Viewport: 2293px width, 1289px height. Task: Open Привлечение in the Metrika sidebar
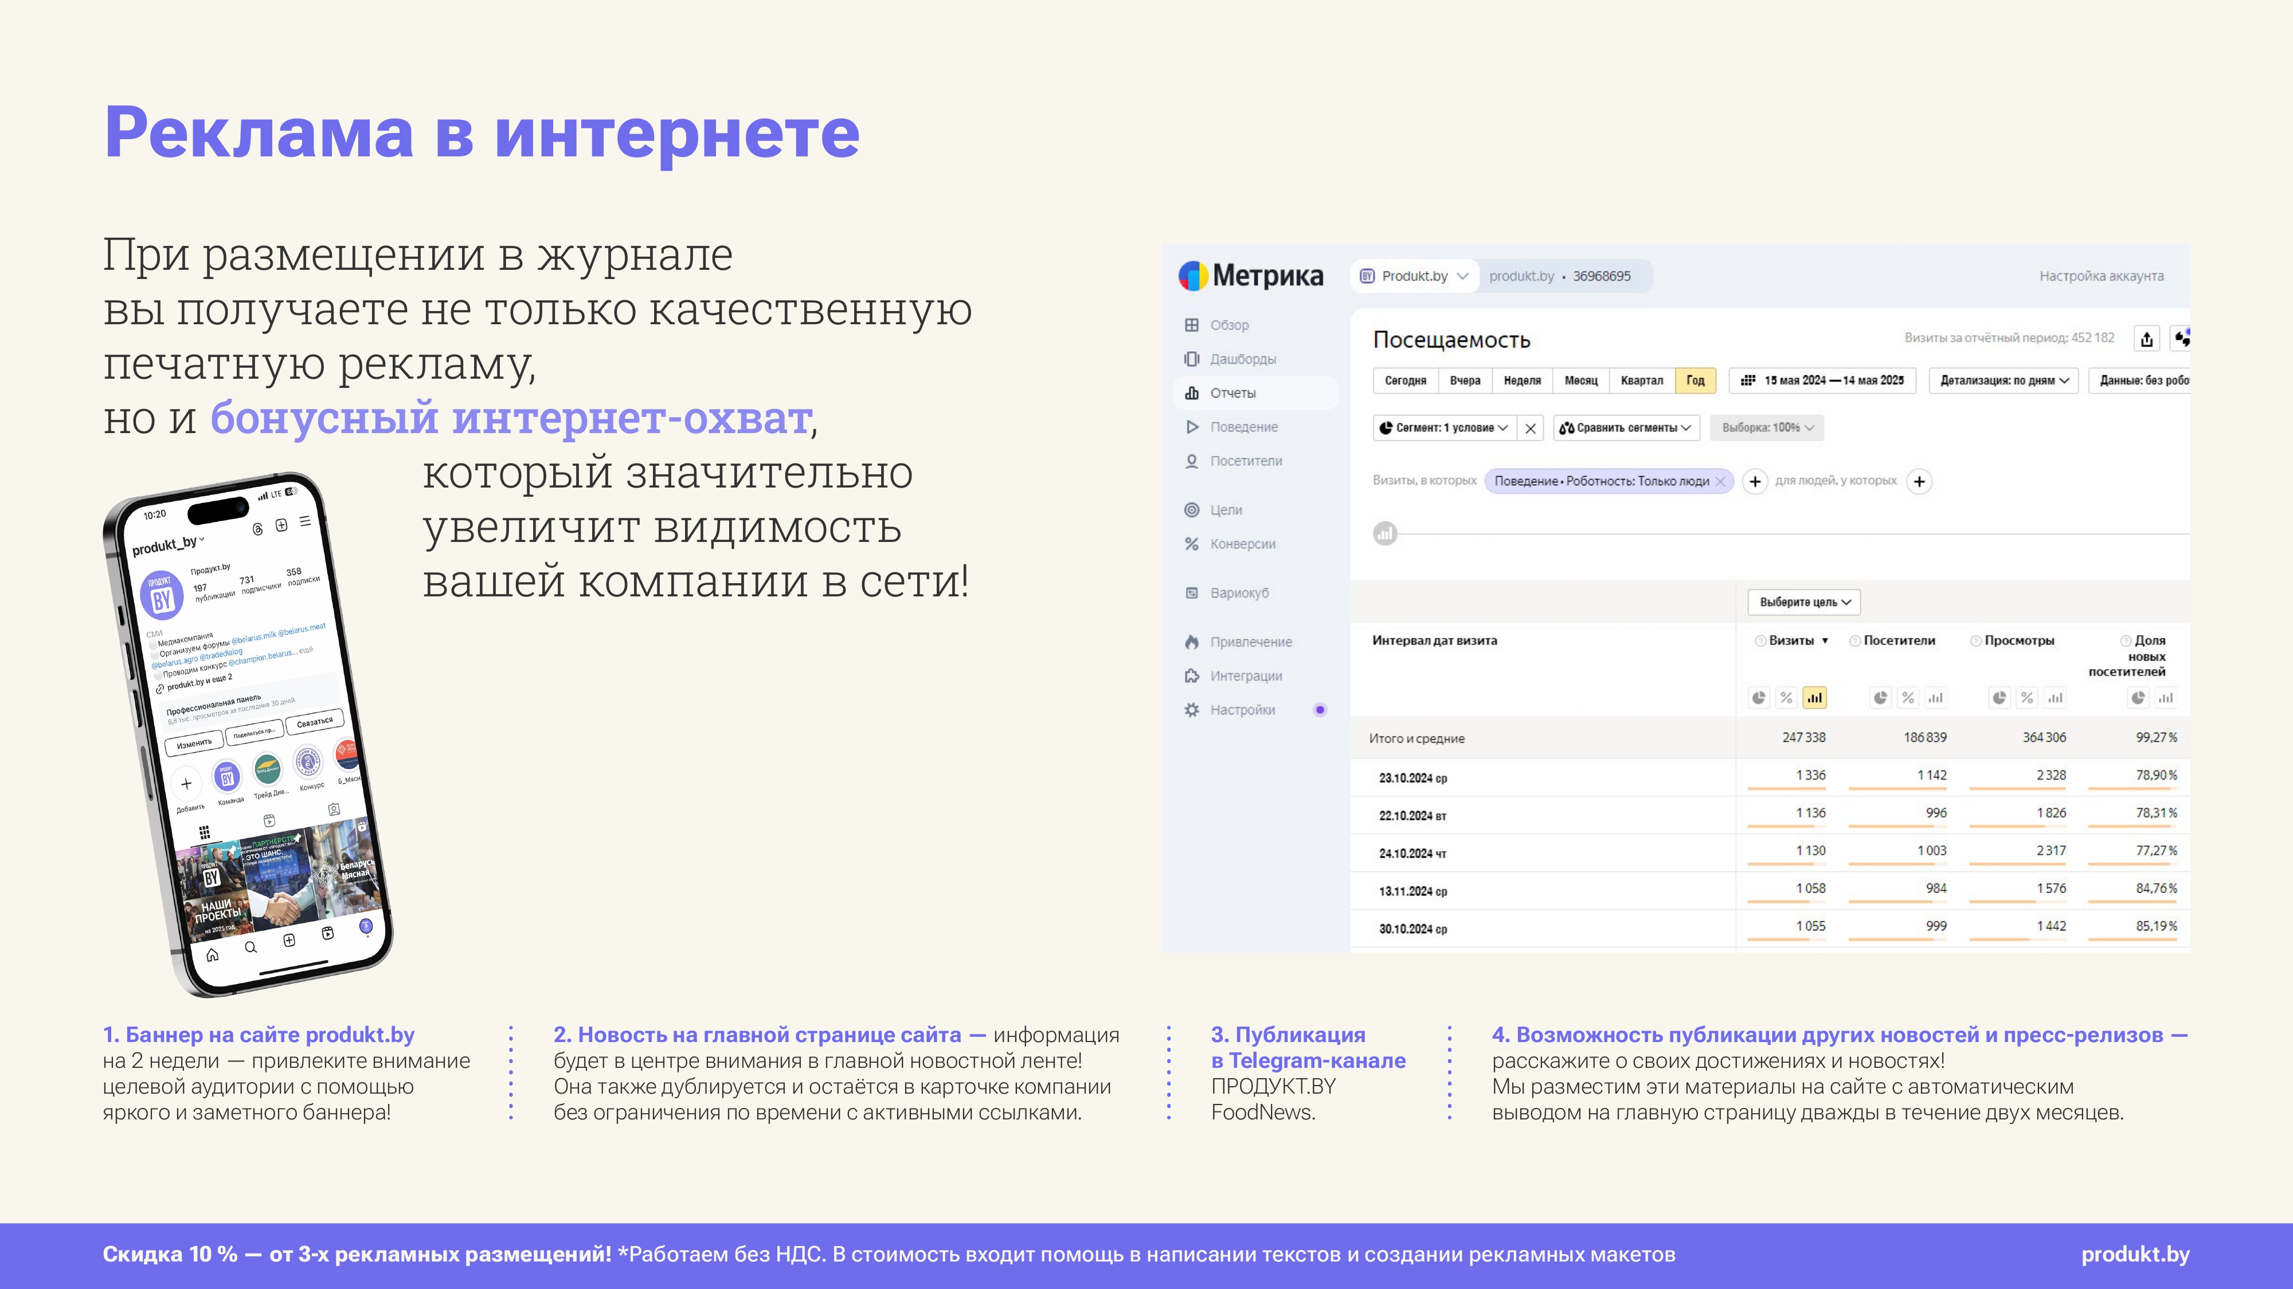(x=1237, y=642)
